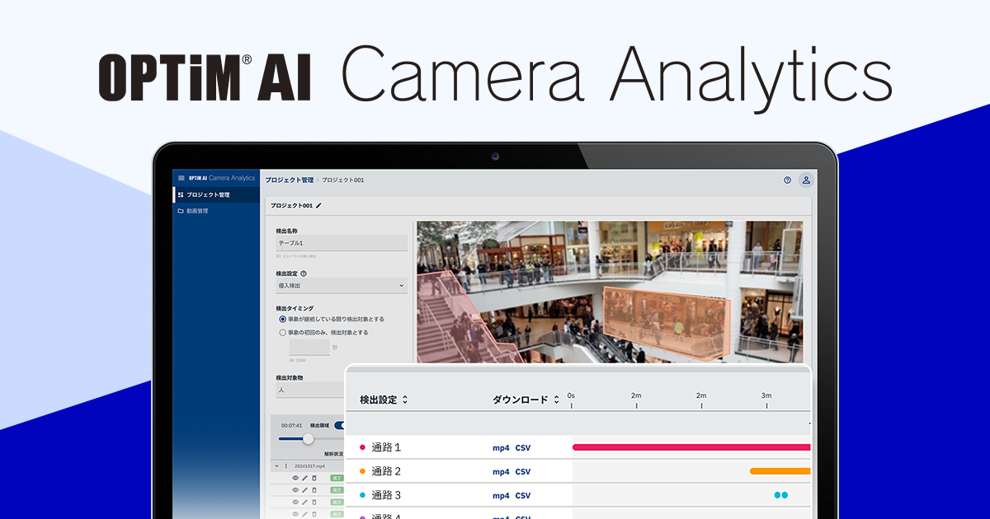The width and height of the screenshot is (990, 519).
Task: Click the help icon next to 検出設定 label
Action: 304,273
